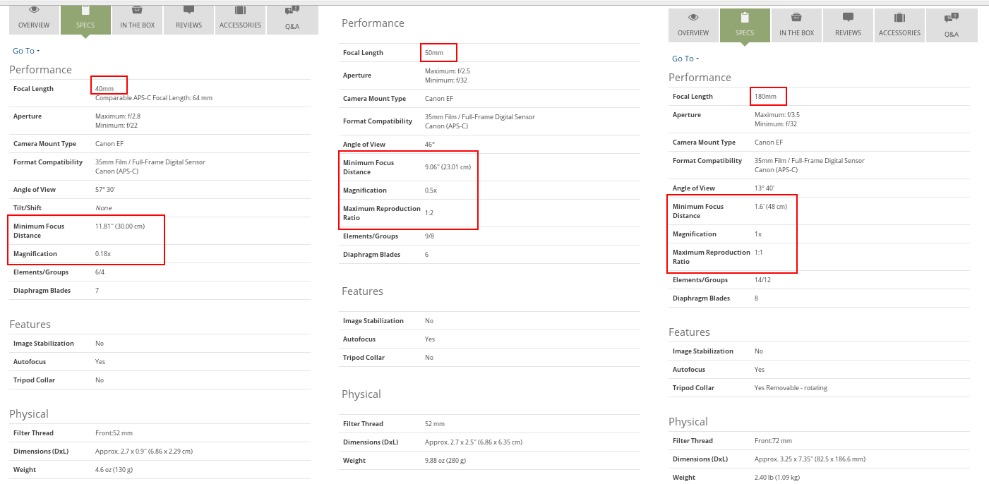This screenshot has width=989, height=484.
Task: Click the box icon on right In The Box tab
Action: 796,18
